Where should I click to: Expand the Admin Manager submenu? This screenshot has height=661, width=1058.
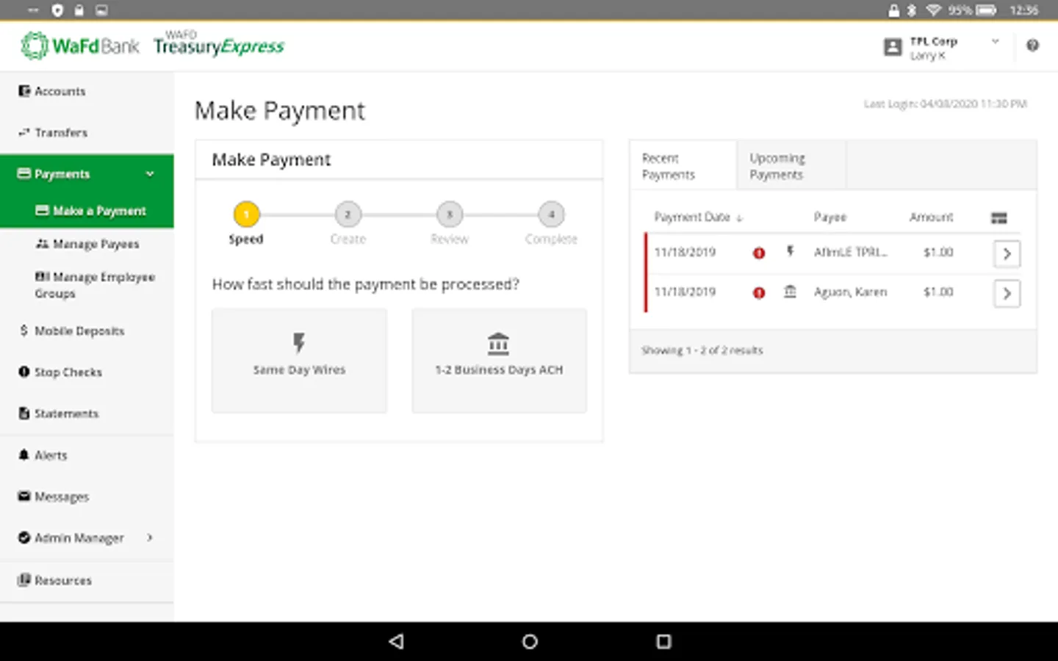150,538
